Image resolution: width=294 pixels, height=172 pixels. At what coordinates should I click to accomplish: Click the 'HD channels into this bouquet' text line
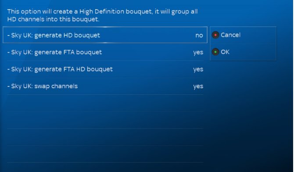[x=53, y=19]
